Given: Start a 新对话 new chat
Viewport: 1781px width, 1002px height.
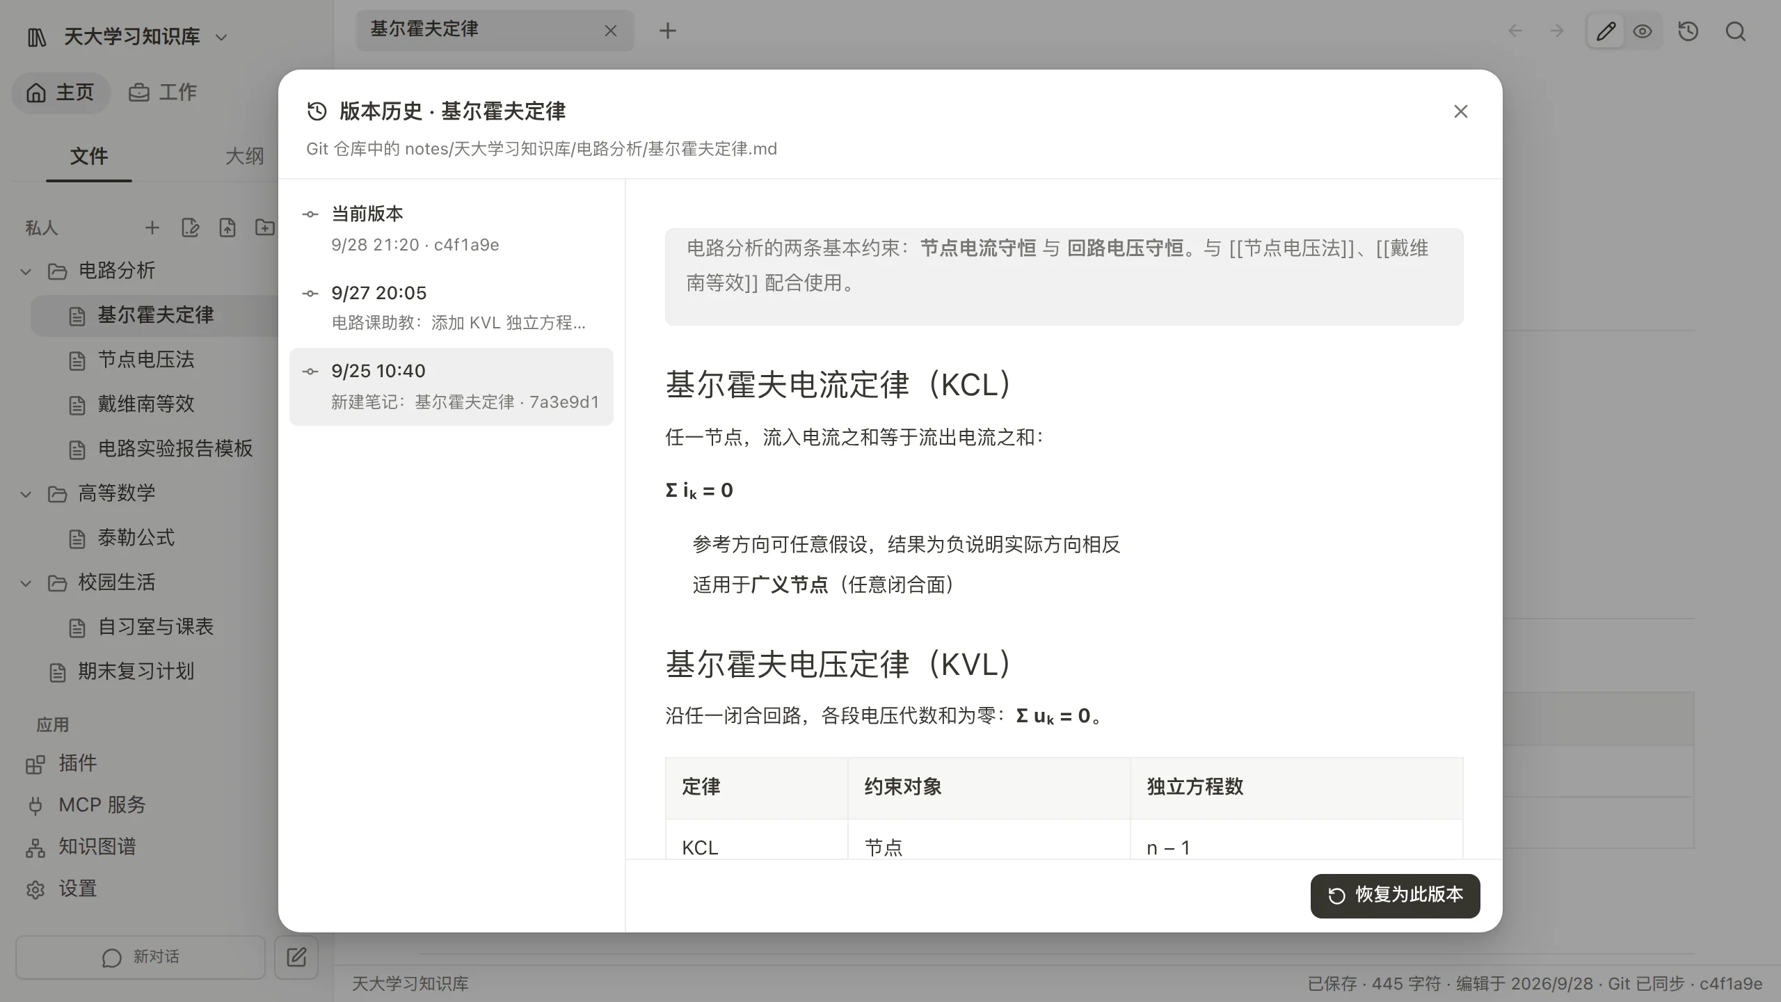Looking at the screenshot, I should 141,957.
